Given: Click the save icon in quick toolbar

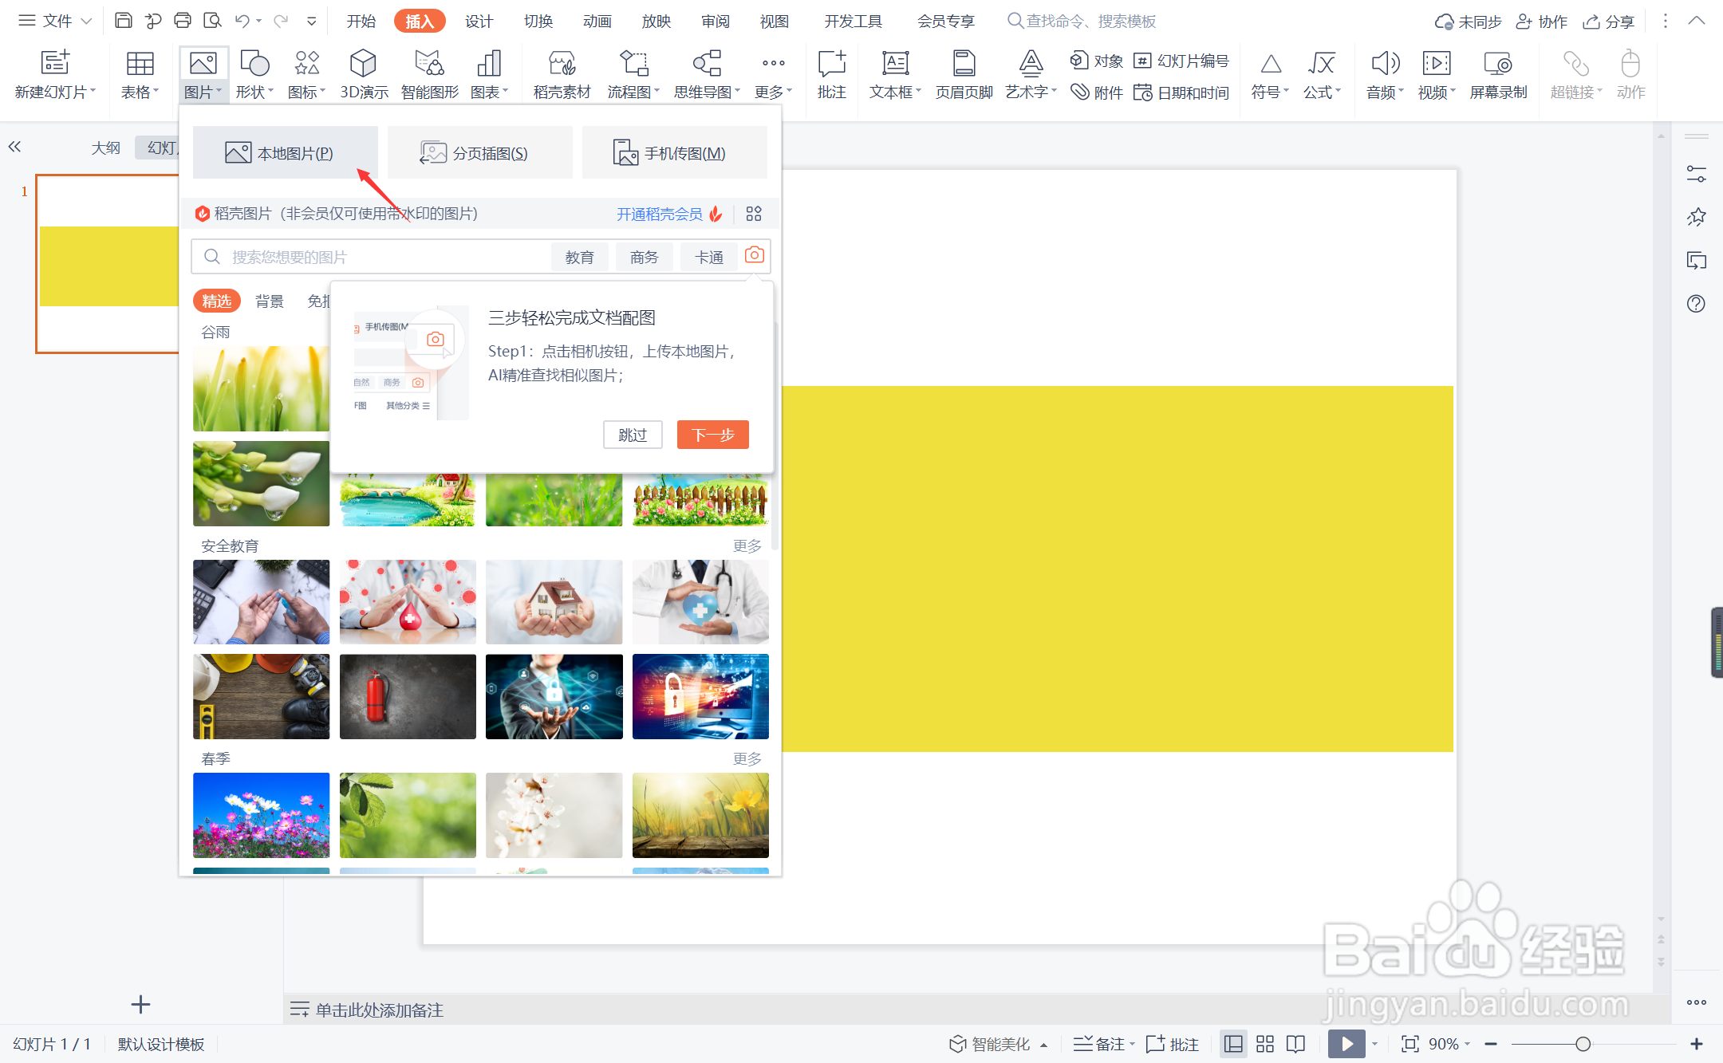Looking at the screenshot, I should (123, 21).
